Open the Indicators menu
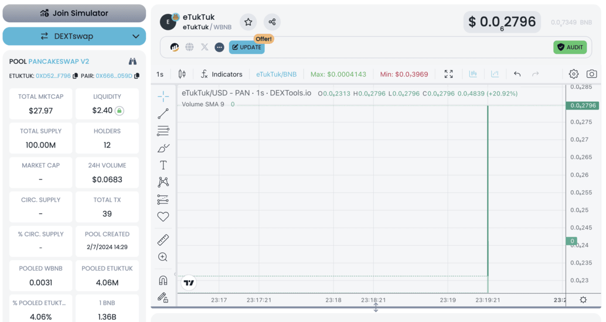The image size is (606, 322). tap(221, 74)
